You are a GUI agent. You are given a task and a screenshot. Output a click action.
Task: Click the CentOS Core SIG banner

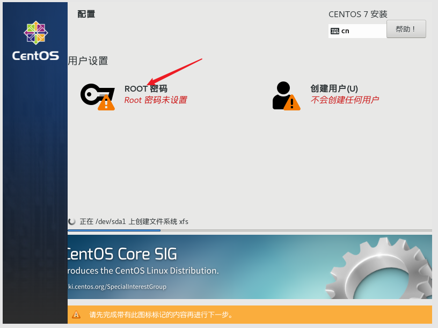250,267
